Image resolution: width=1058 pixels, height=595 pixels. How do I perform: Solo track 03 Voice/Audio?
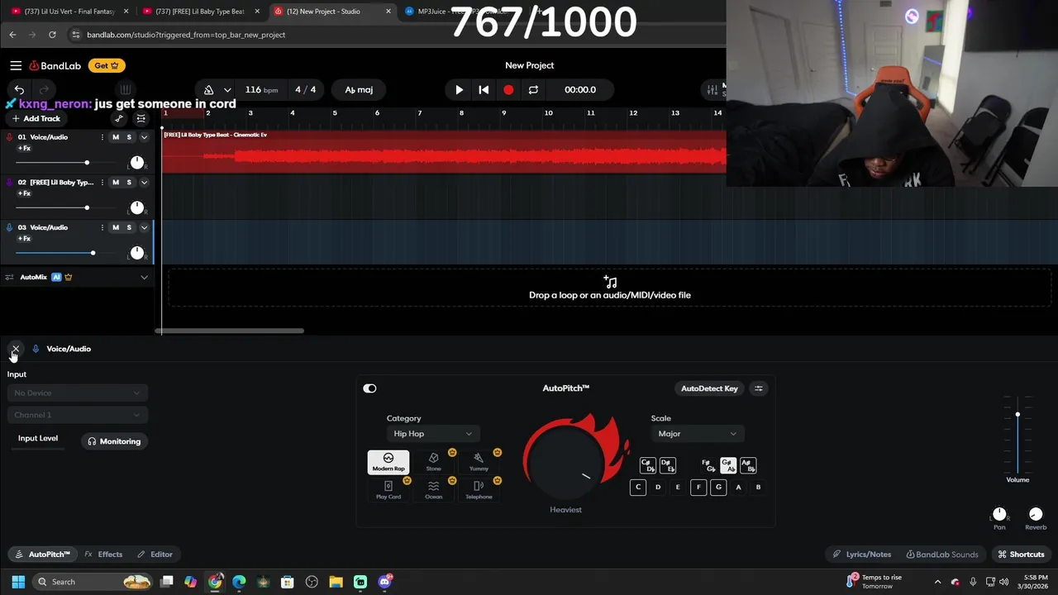pyautogui.click(x=129, y=227)
